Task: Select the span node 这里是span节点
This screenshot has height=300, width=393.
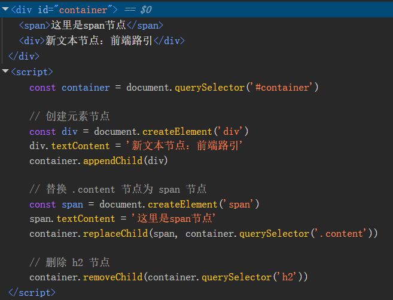Action: coord(91,25)
